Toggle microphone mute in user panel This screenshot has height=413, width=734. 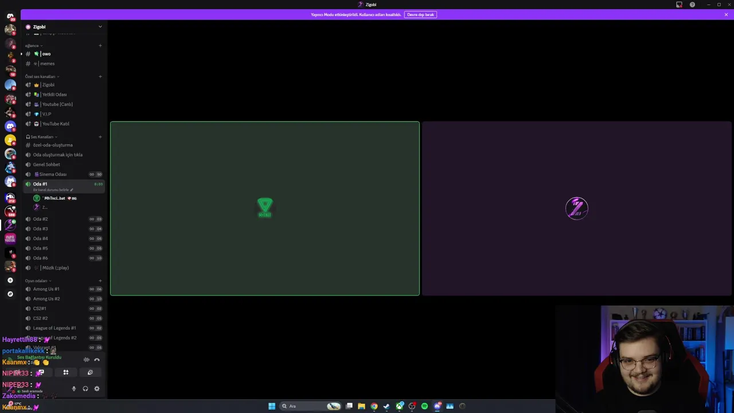pyautogui.click(x=73, y=389)
